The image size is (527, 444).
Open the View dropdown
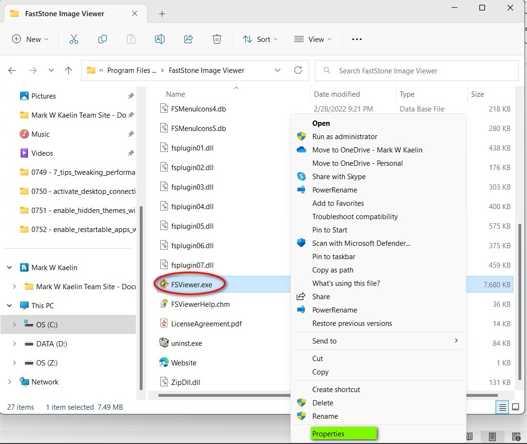[312, 39]
